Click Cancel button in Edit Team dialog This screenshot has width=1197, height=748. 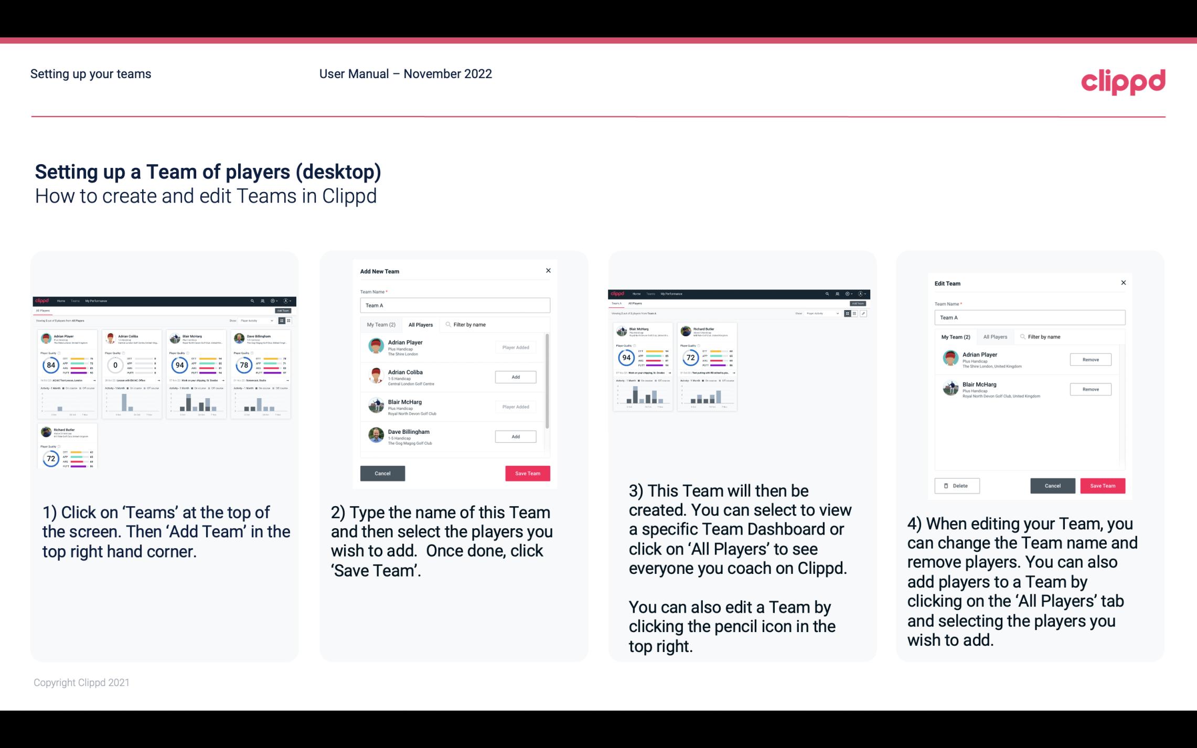[1052, 485]
